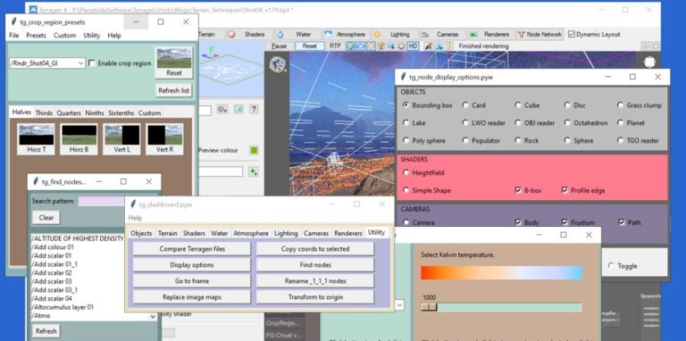Choose the Populator object radio button
Image resolution: width=686 pixels, height=341 pixels.
pos(465,141)
